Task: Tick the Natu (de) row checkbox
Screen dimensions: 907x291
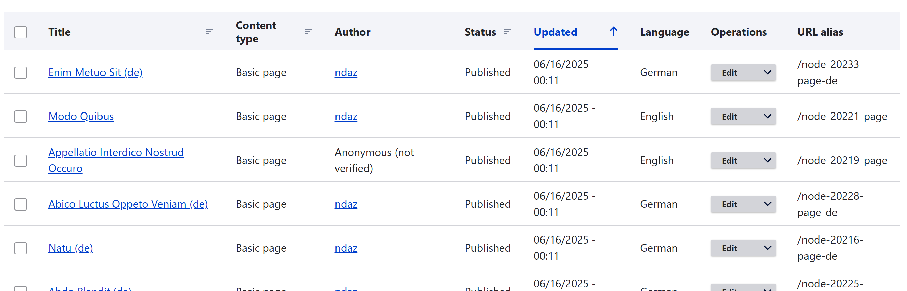Action: [21, 248]
